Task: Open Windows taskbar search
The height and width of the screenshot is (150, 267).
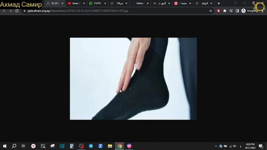Action: click(x=14, y=146)
